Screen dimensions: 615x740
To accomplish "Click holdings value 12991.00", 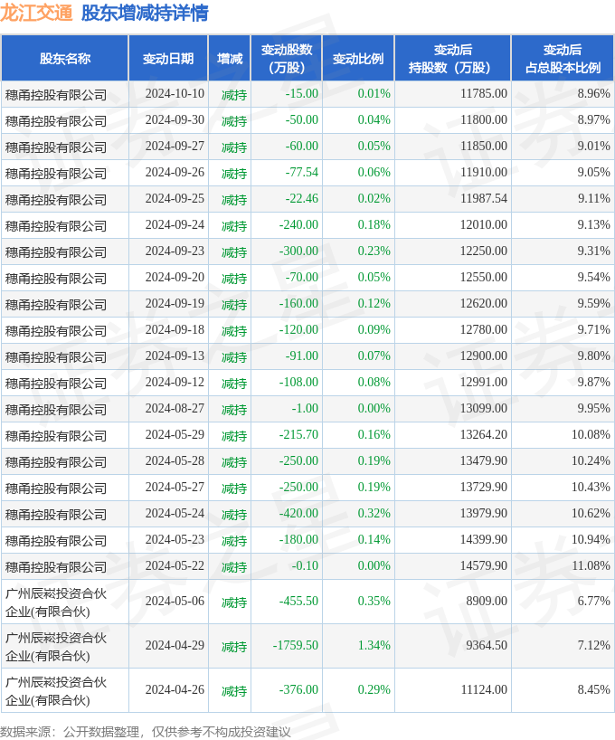I will tap(484, 382).
